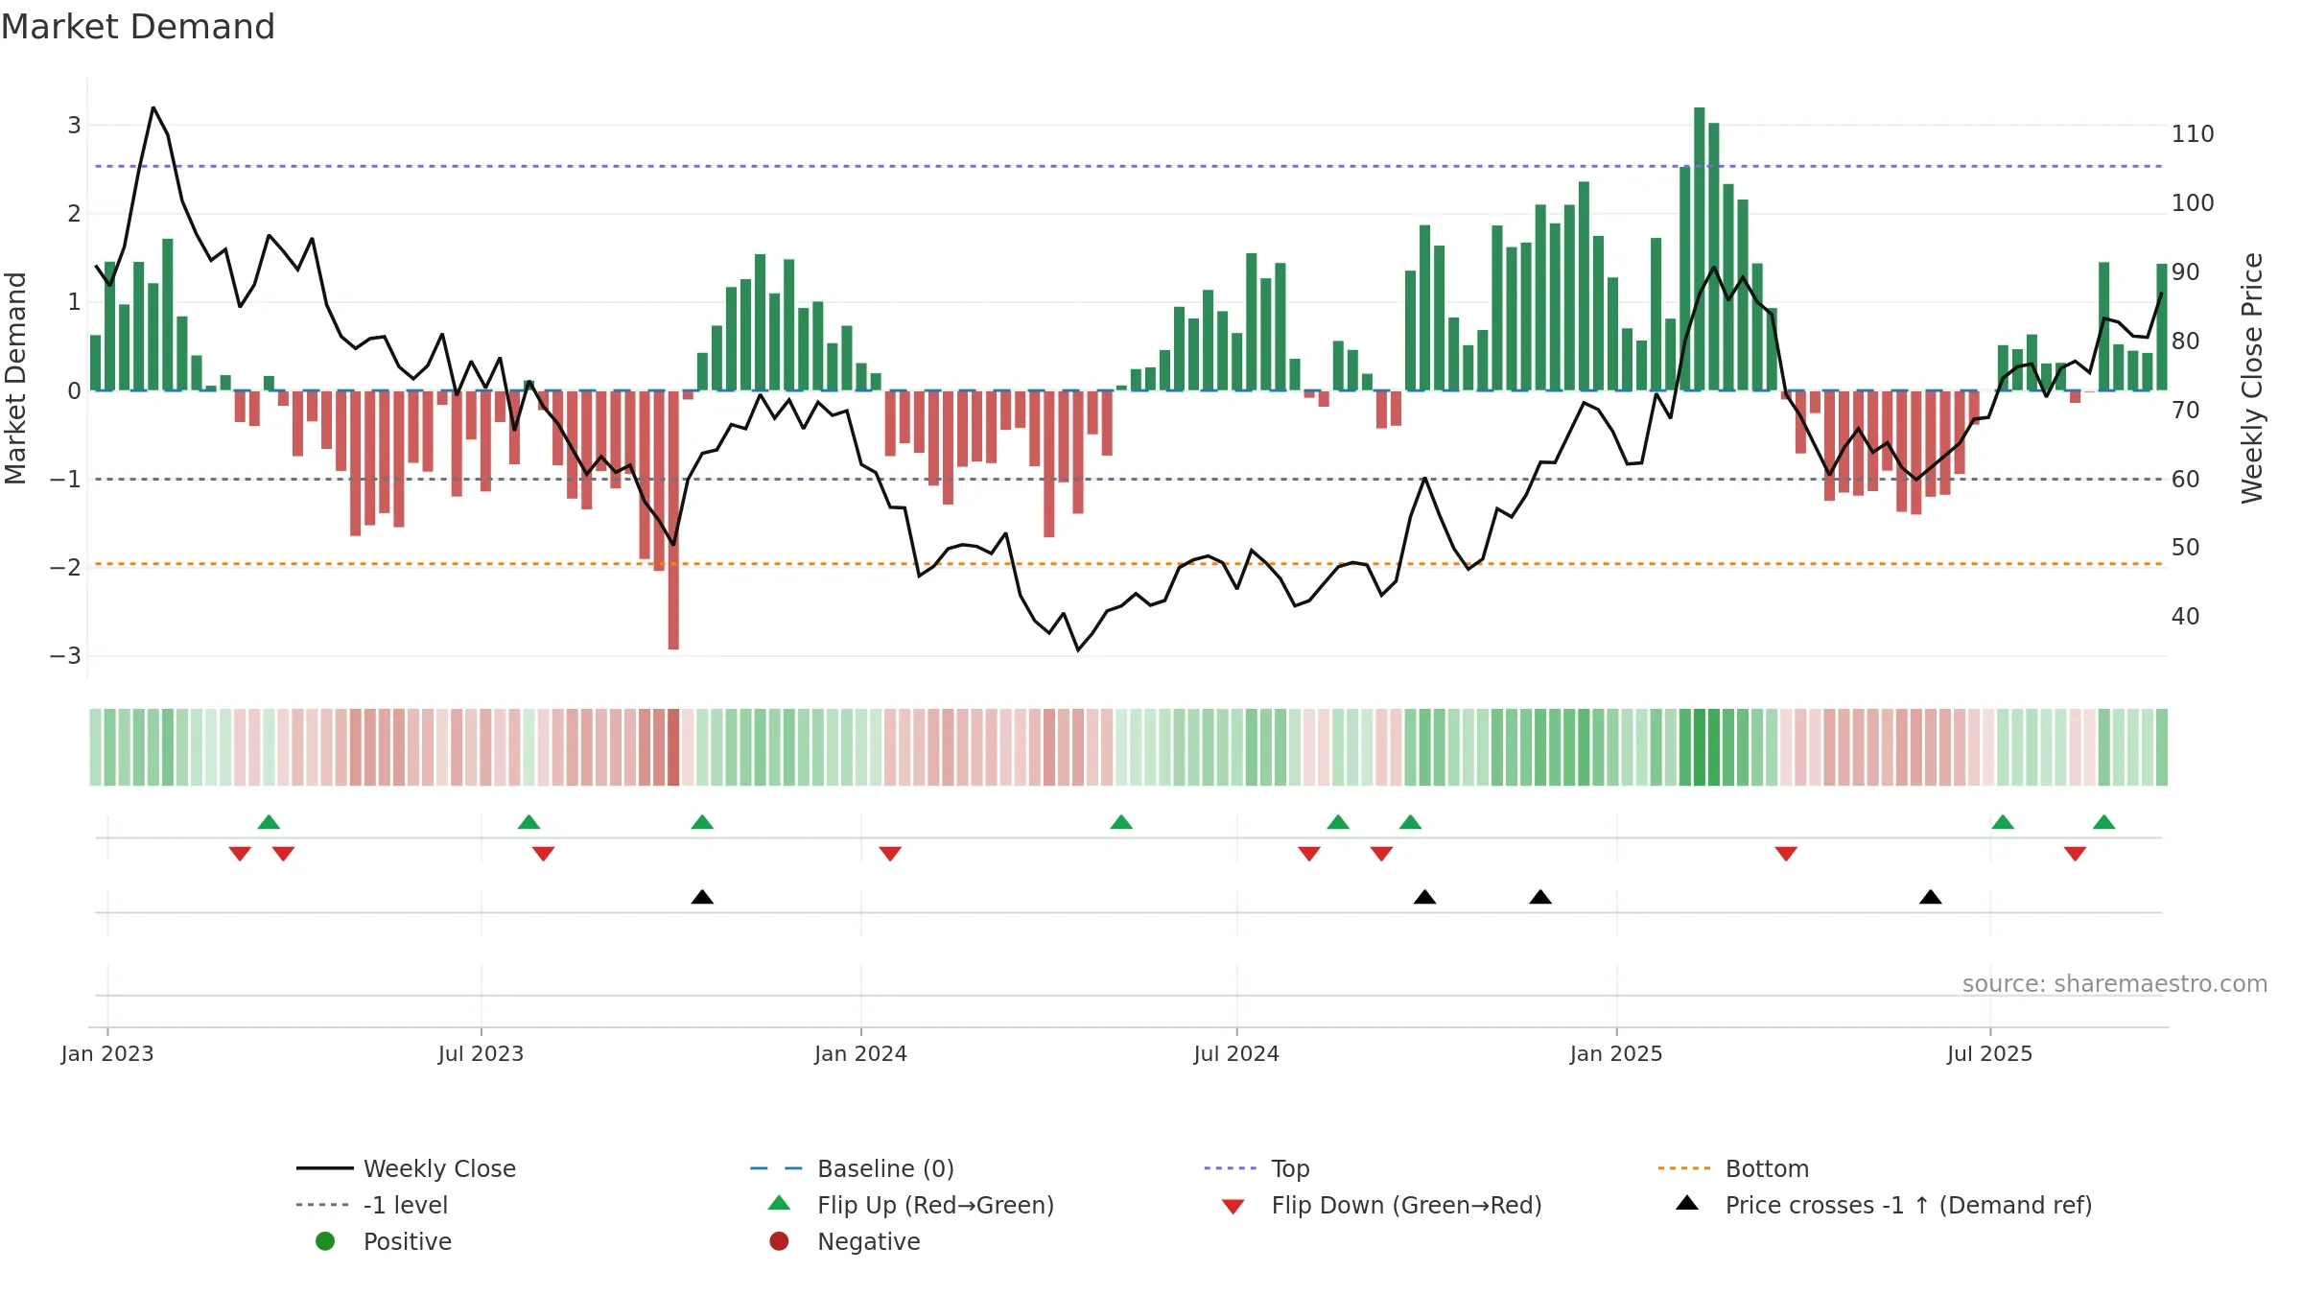Click the Jul 2023 x-axis label

pos(482,1054)
